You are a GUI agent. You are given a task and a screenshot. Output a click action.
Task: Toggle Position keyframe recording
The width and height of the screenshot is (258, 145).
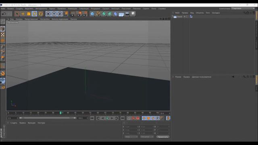[144, 118]
